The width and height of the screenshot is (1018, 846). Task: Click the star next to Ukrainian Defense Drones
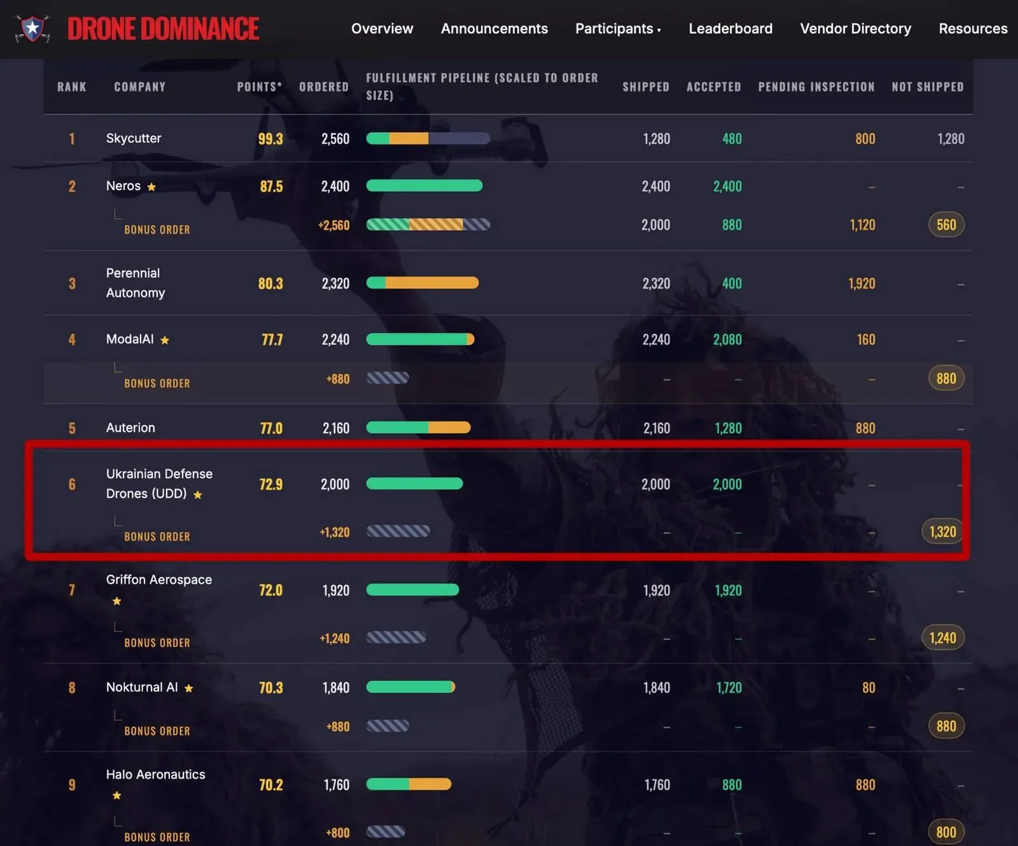198,495
